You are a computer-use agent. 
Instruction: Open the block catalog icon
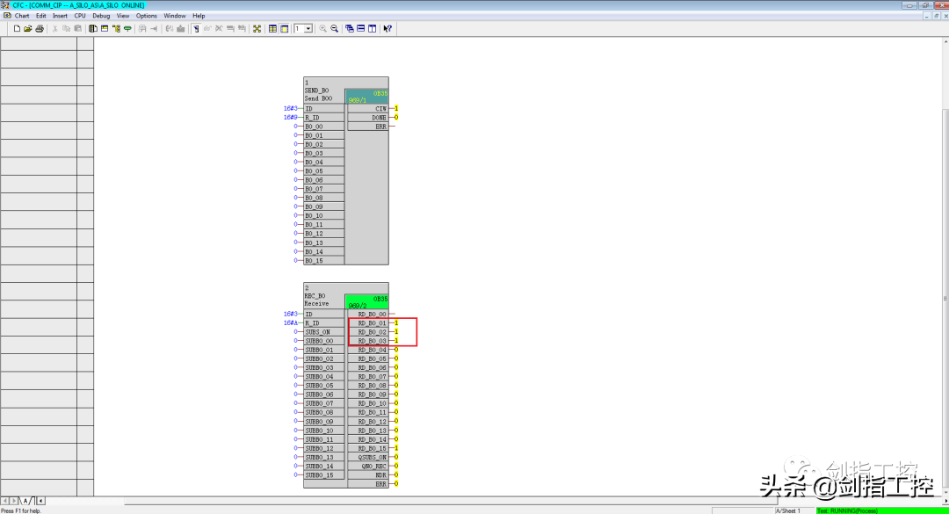point(92,29)
